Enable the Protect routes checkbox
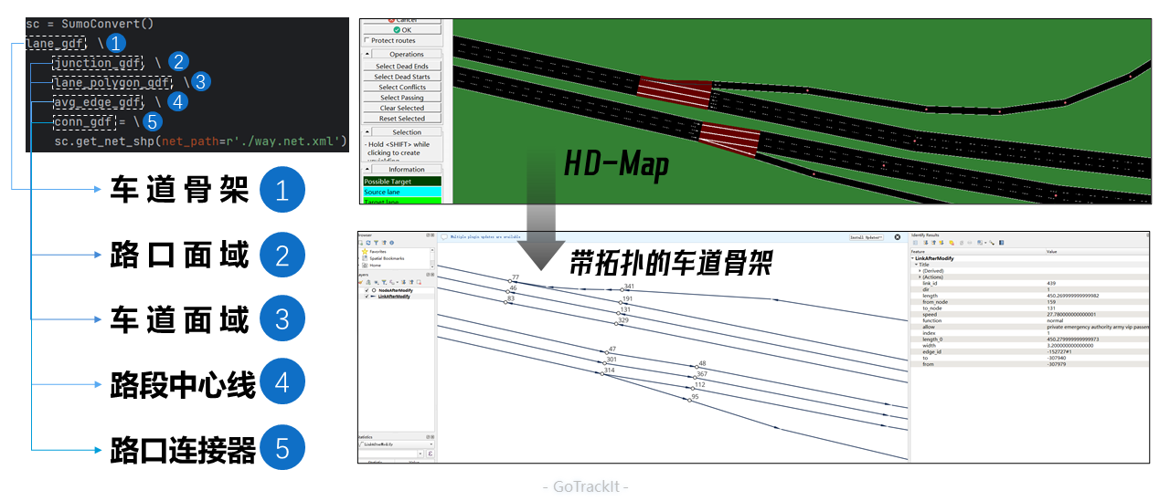Screen dimensions: 1170x501 click(x=367, y=39)
